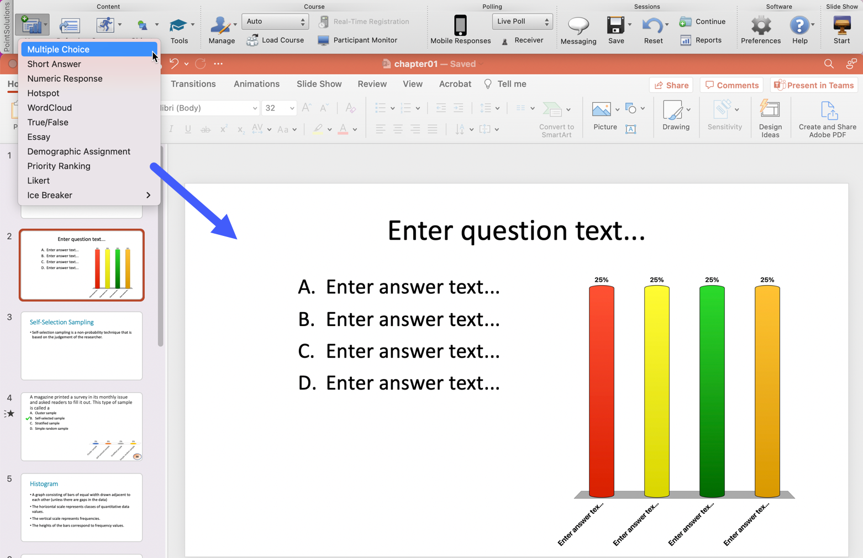The width and height of the screenshot is (863, 558).
Task: Toggle justify text alignment
Action: [433, 129]
